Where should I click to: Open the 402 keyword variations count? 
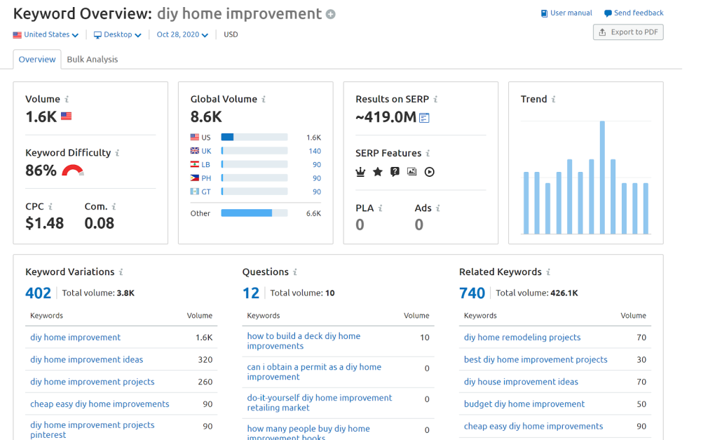[x=38, y=293]
